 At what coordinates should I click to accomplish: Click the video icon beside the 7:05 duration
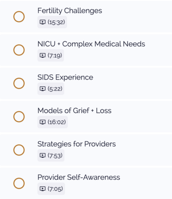(x=43, y=189)
